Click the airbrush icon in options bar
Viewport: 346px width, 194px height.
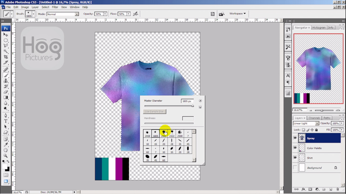click(136, 14)
